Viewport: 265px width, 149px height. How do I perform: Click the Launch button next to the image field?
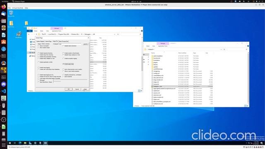click(85, 44)
